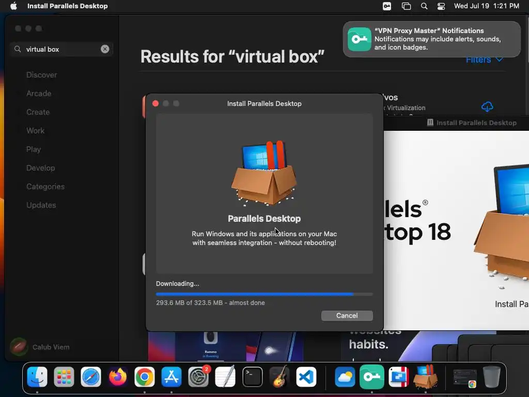
Task: Open the VPN Proxy Master notification
Action: pyautogui.click(x=431, y=39)
